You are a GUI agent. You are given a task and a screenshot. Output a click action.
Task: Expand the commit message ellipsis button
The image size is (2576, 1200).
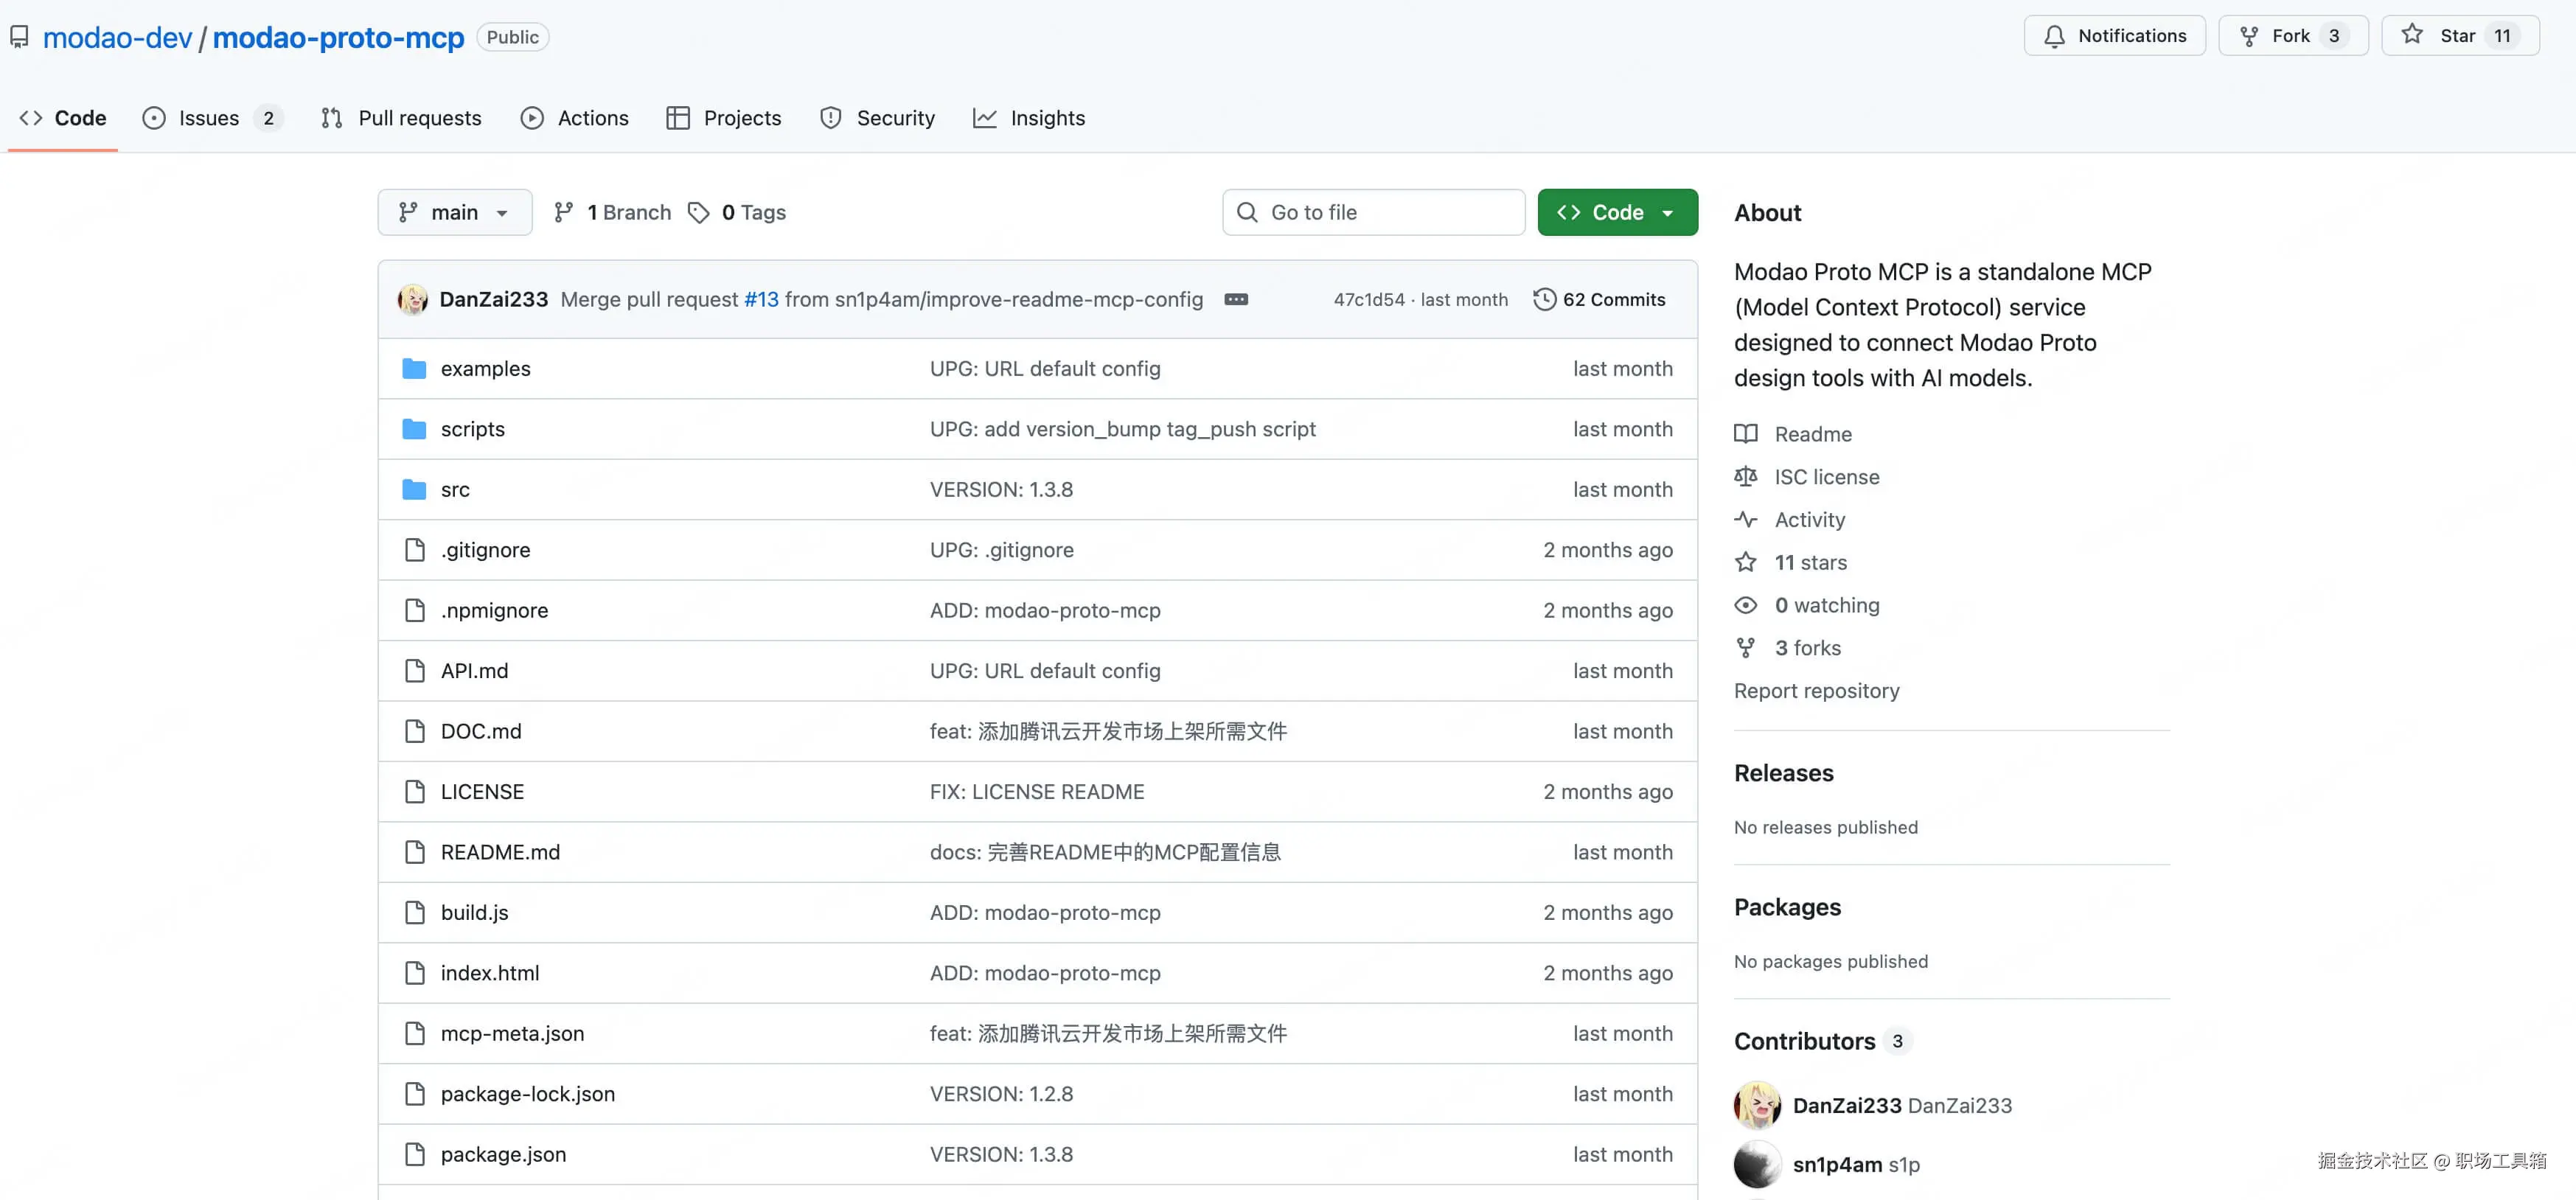[x=1236, y=299]
